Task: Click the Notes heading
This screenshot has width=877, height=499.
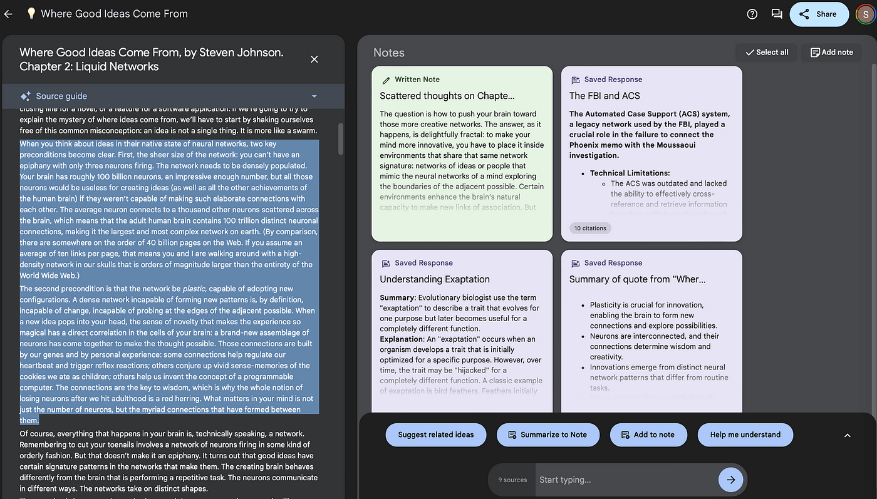Action: point(389,53)
